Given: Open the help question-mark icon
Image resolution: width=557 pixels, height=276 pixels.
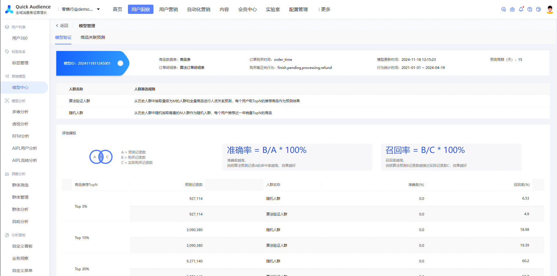Looking at the screenshot, I should 530,9.
